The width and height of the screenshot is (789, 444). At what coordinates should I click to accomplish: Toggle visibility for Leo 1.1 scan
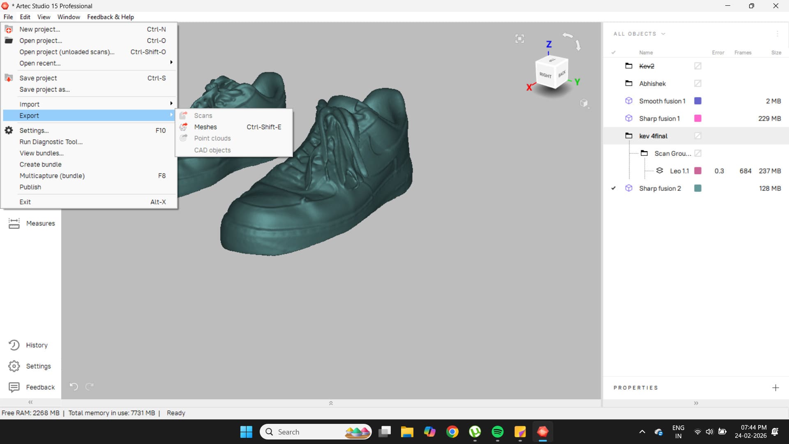613,171
